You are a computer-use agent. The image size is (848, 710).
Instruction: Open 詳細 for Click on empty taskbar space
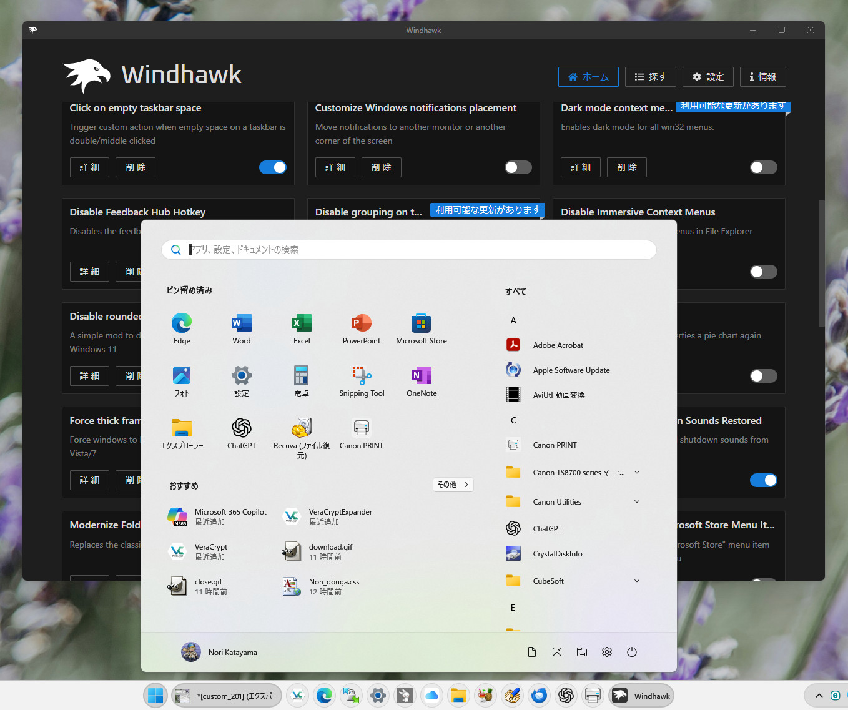click(89, 167)
